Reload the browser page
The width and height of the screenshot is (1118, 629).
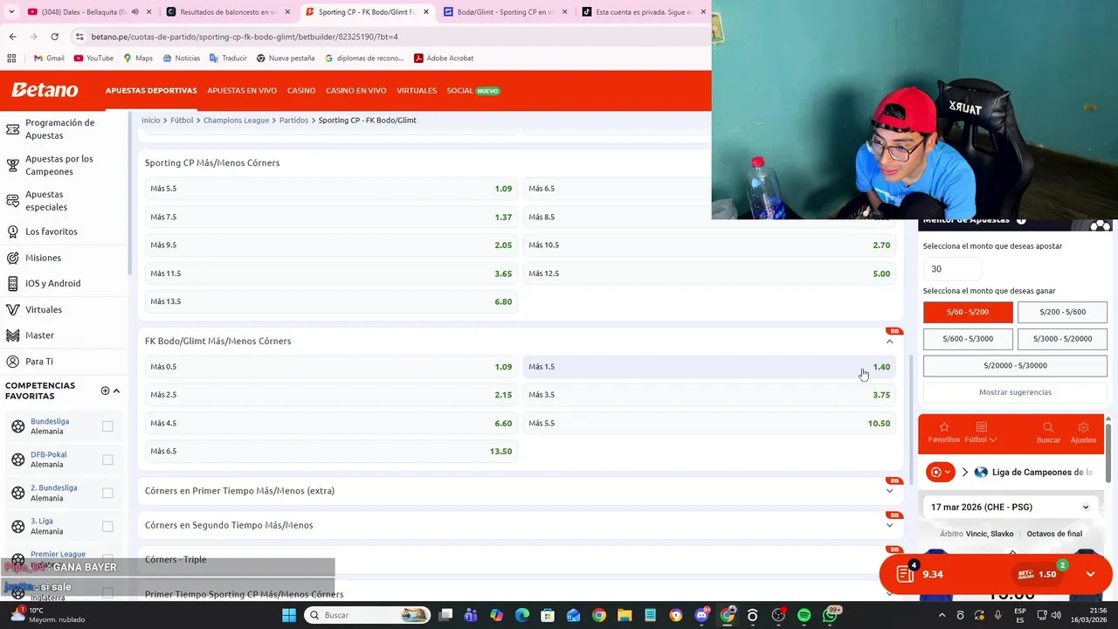(x=54, y=37)
